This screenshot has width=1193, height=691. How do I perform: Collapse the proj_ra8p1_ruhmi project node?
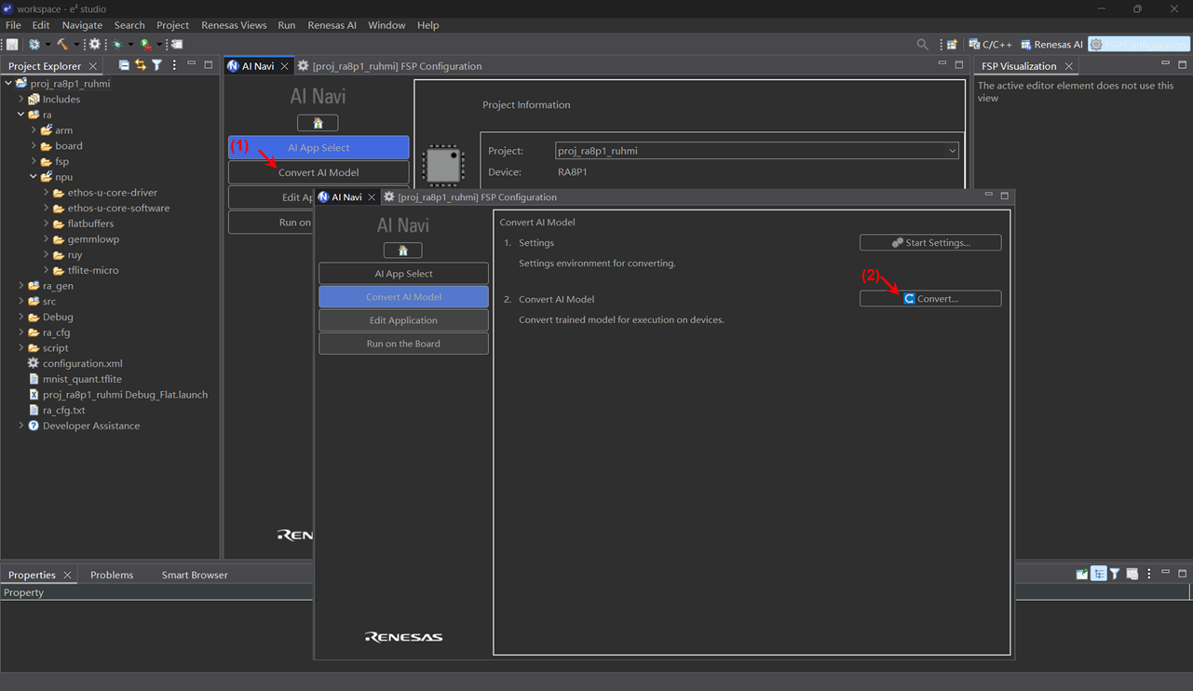[x=8, y=84]
